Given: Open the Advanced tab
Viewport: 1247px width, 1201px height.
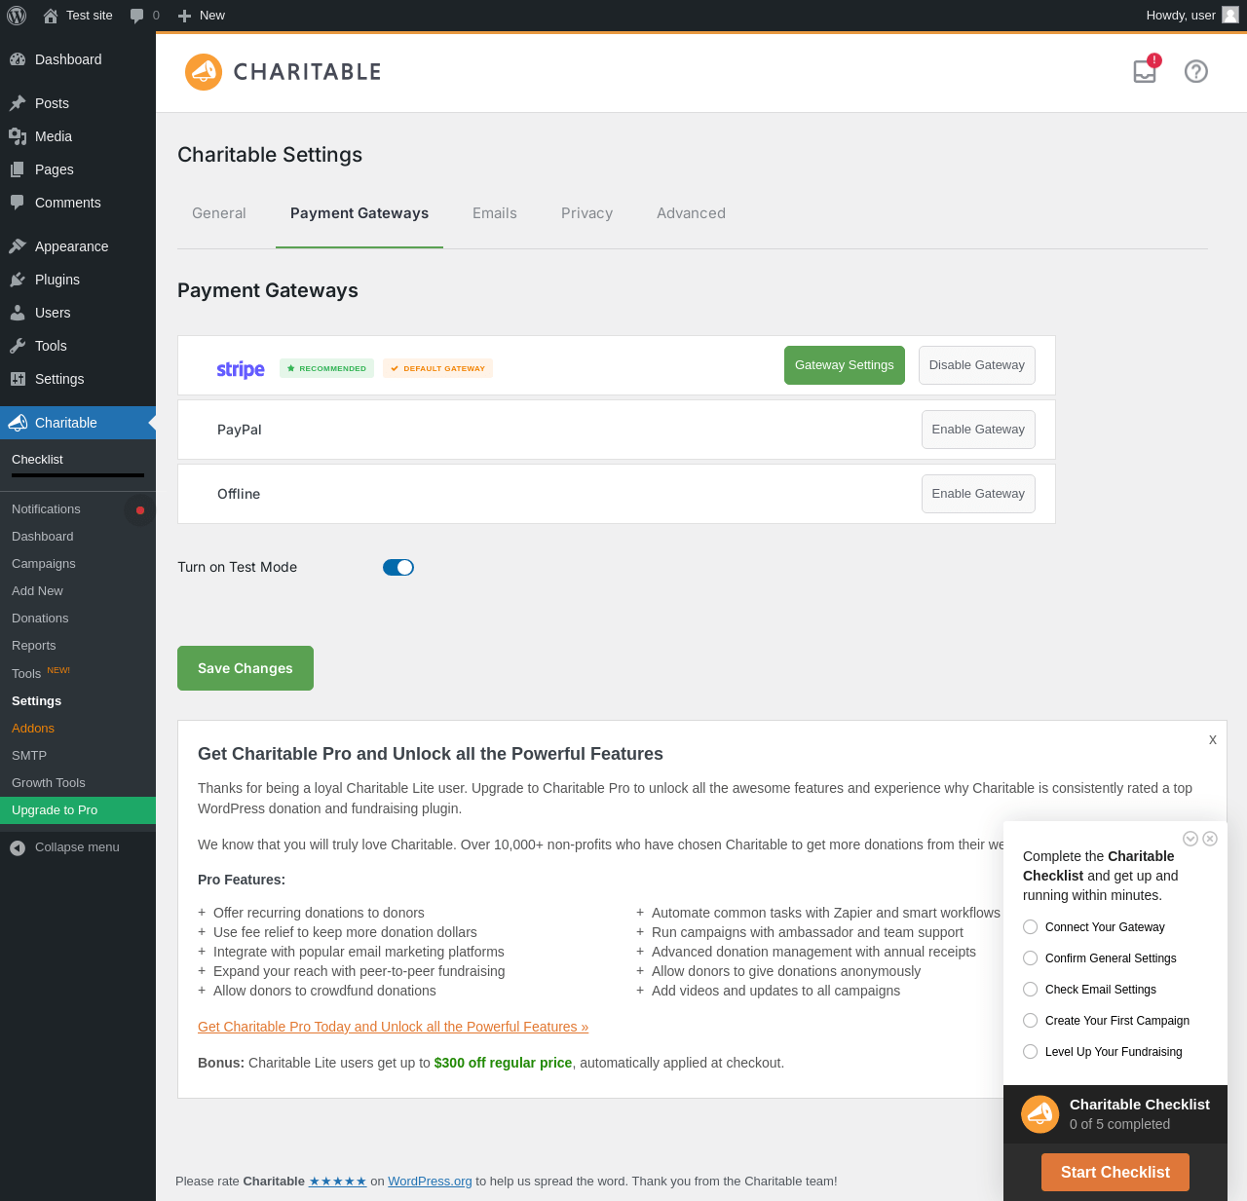Looking at the screenshot, I should click(x=691, y=213).
